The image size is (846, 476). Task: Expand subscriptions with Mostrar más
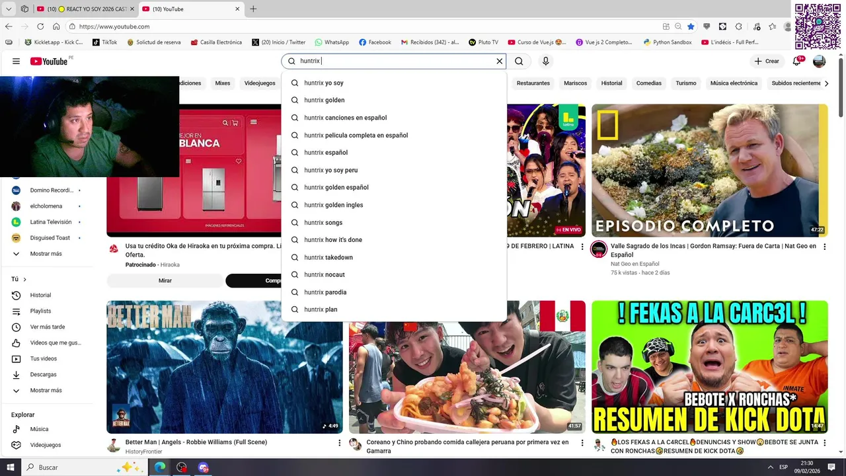coord(46,254)
